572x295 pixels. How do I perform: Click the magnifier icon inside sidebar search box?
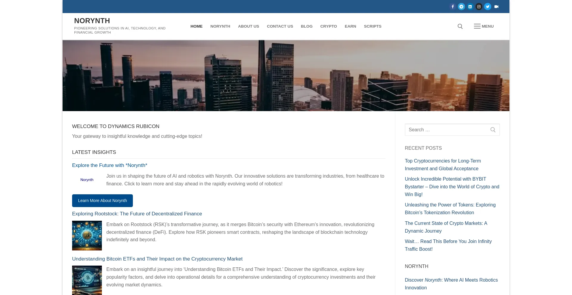pos(493,130)
